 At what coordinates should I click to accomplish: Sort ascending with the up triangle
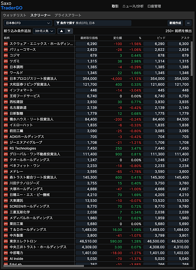coord(61,31)
